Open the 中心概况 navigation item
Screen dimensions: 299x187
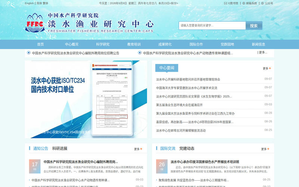[71, 44]
